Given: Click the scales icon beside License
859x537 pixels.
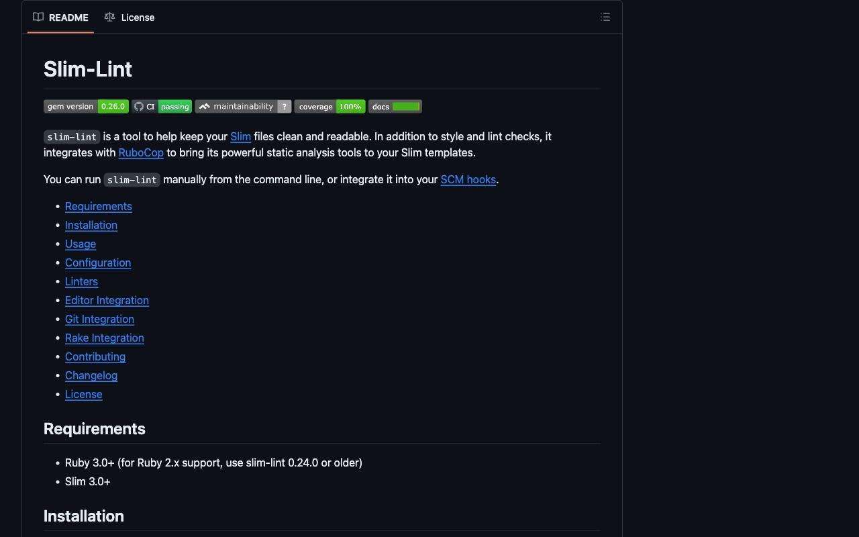Looking at the screenshot, I should click(x=109, y=17).
